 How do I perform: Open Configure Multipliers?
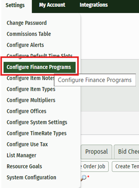(x=31, y=100)
